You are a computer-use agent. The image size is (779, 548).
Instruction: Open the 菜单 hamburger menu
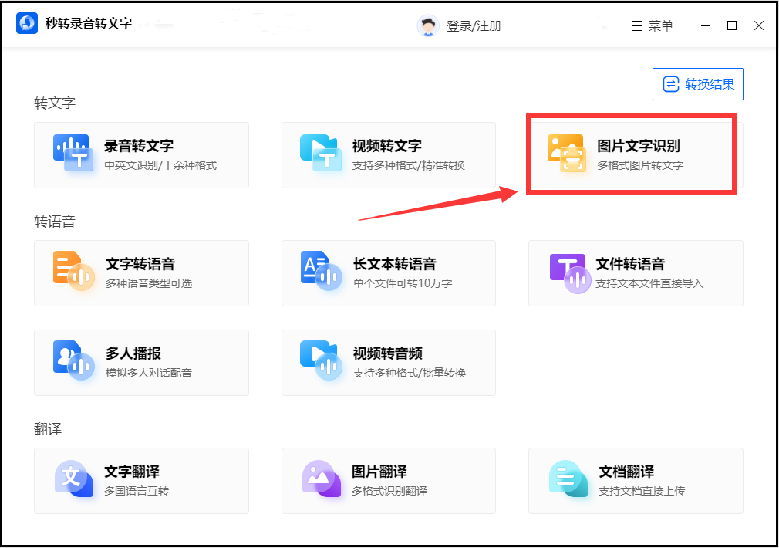click(x=652, y=26)
